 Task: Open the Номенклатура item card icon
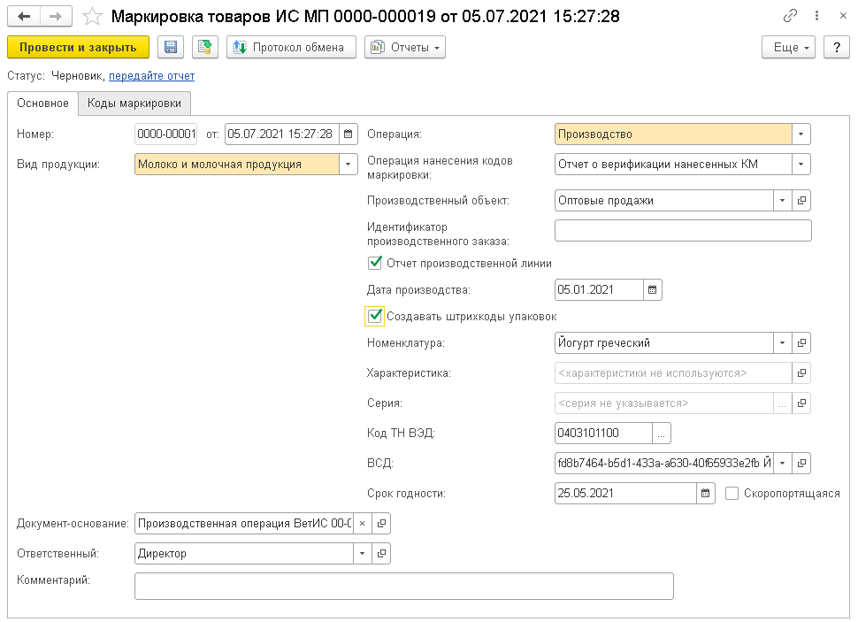click(x=801, y=342)
